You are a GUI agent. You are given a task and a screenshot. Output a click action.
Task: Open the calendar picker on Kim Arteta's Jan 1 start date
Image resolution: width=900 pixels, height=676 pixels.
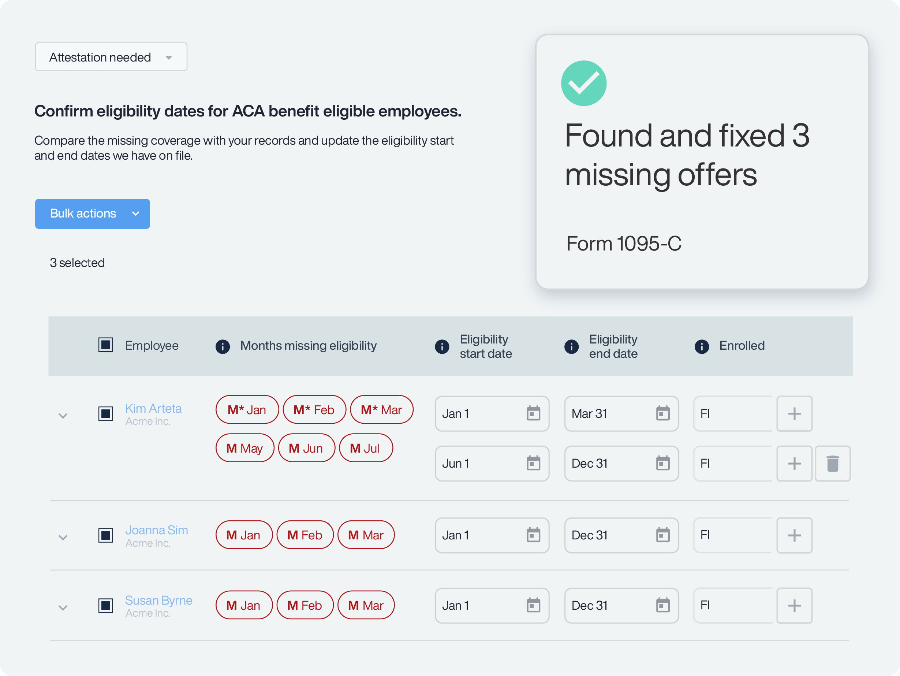coord(534,413)
